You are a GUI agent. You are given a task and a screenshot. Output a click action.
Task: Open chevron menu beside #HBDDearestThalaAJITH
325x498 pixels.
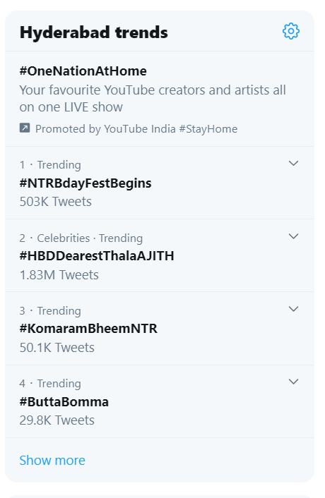(293, 236)
